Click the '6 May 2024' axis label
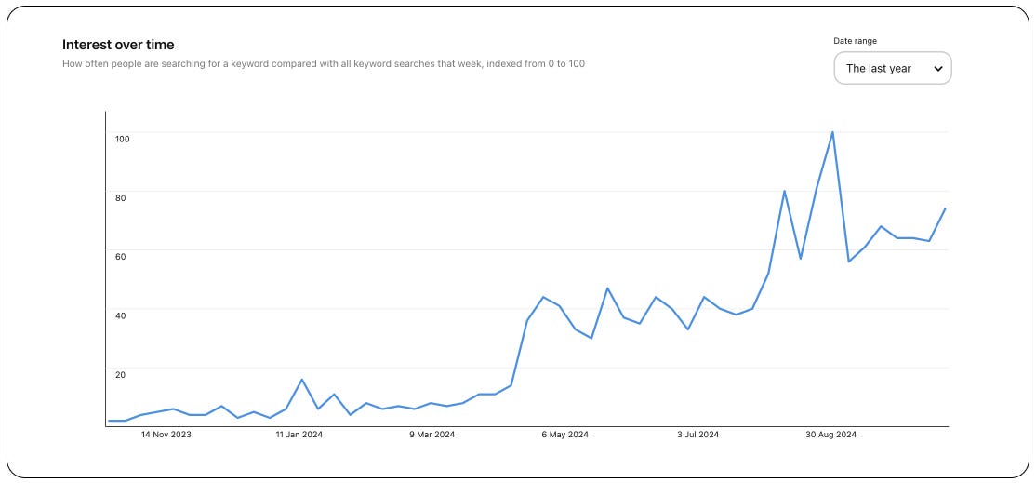 coord(564,435)
